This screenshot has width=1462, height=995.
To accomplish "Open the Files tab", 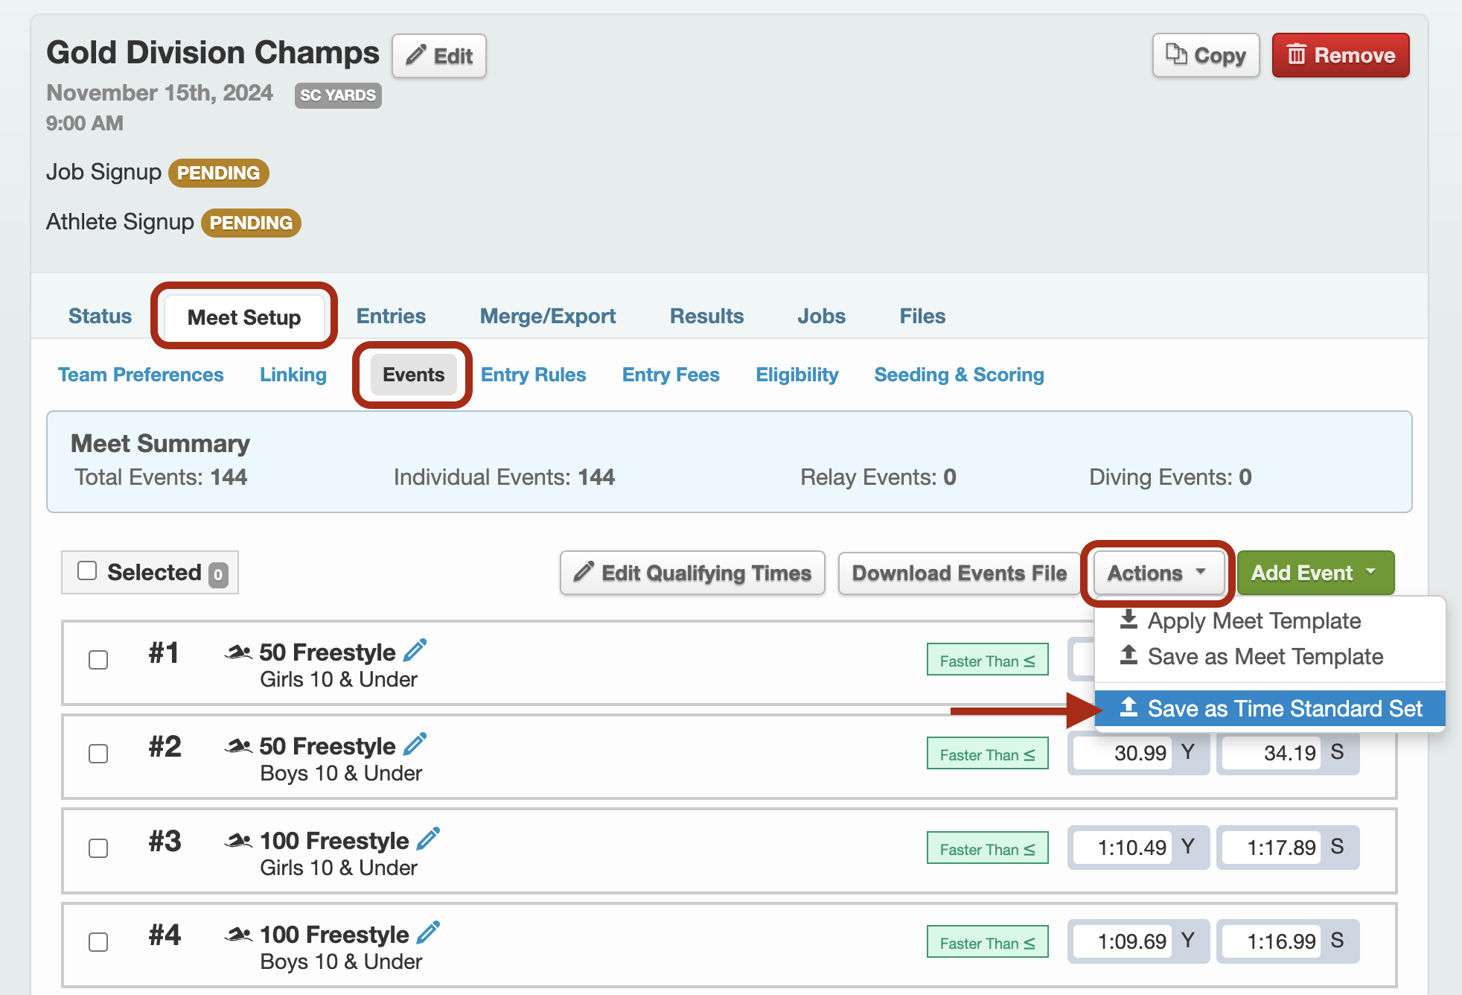I will click(922, 316).
